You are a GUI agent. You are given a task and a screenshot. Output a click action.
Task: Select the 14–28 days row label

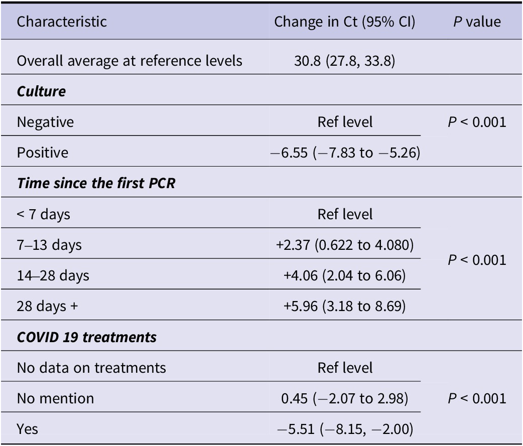pos(53,275)
